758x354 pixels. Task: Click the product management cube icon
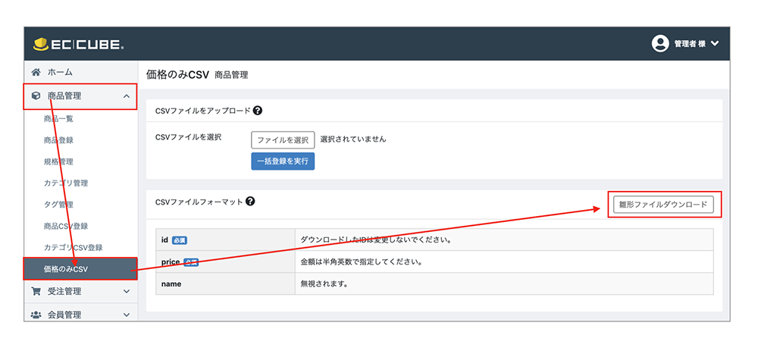tap(36, 96)
